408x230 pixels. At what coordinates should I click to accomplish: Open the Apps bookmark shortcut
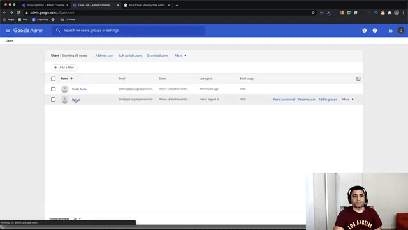tap(8, 20)
